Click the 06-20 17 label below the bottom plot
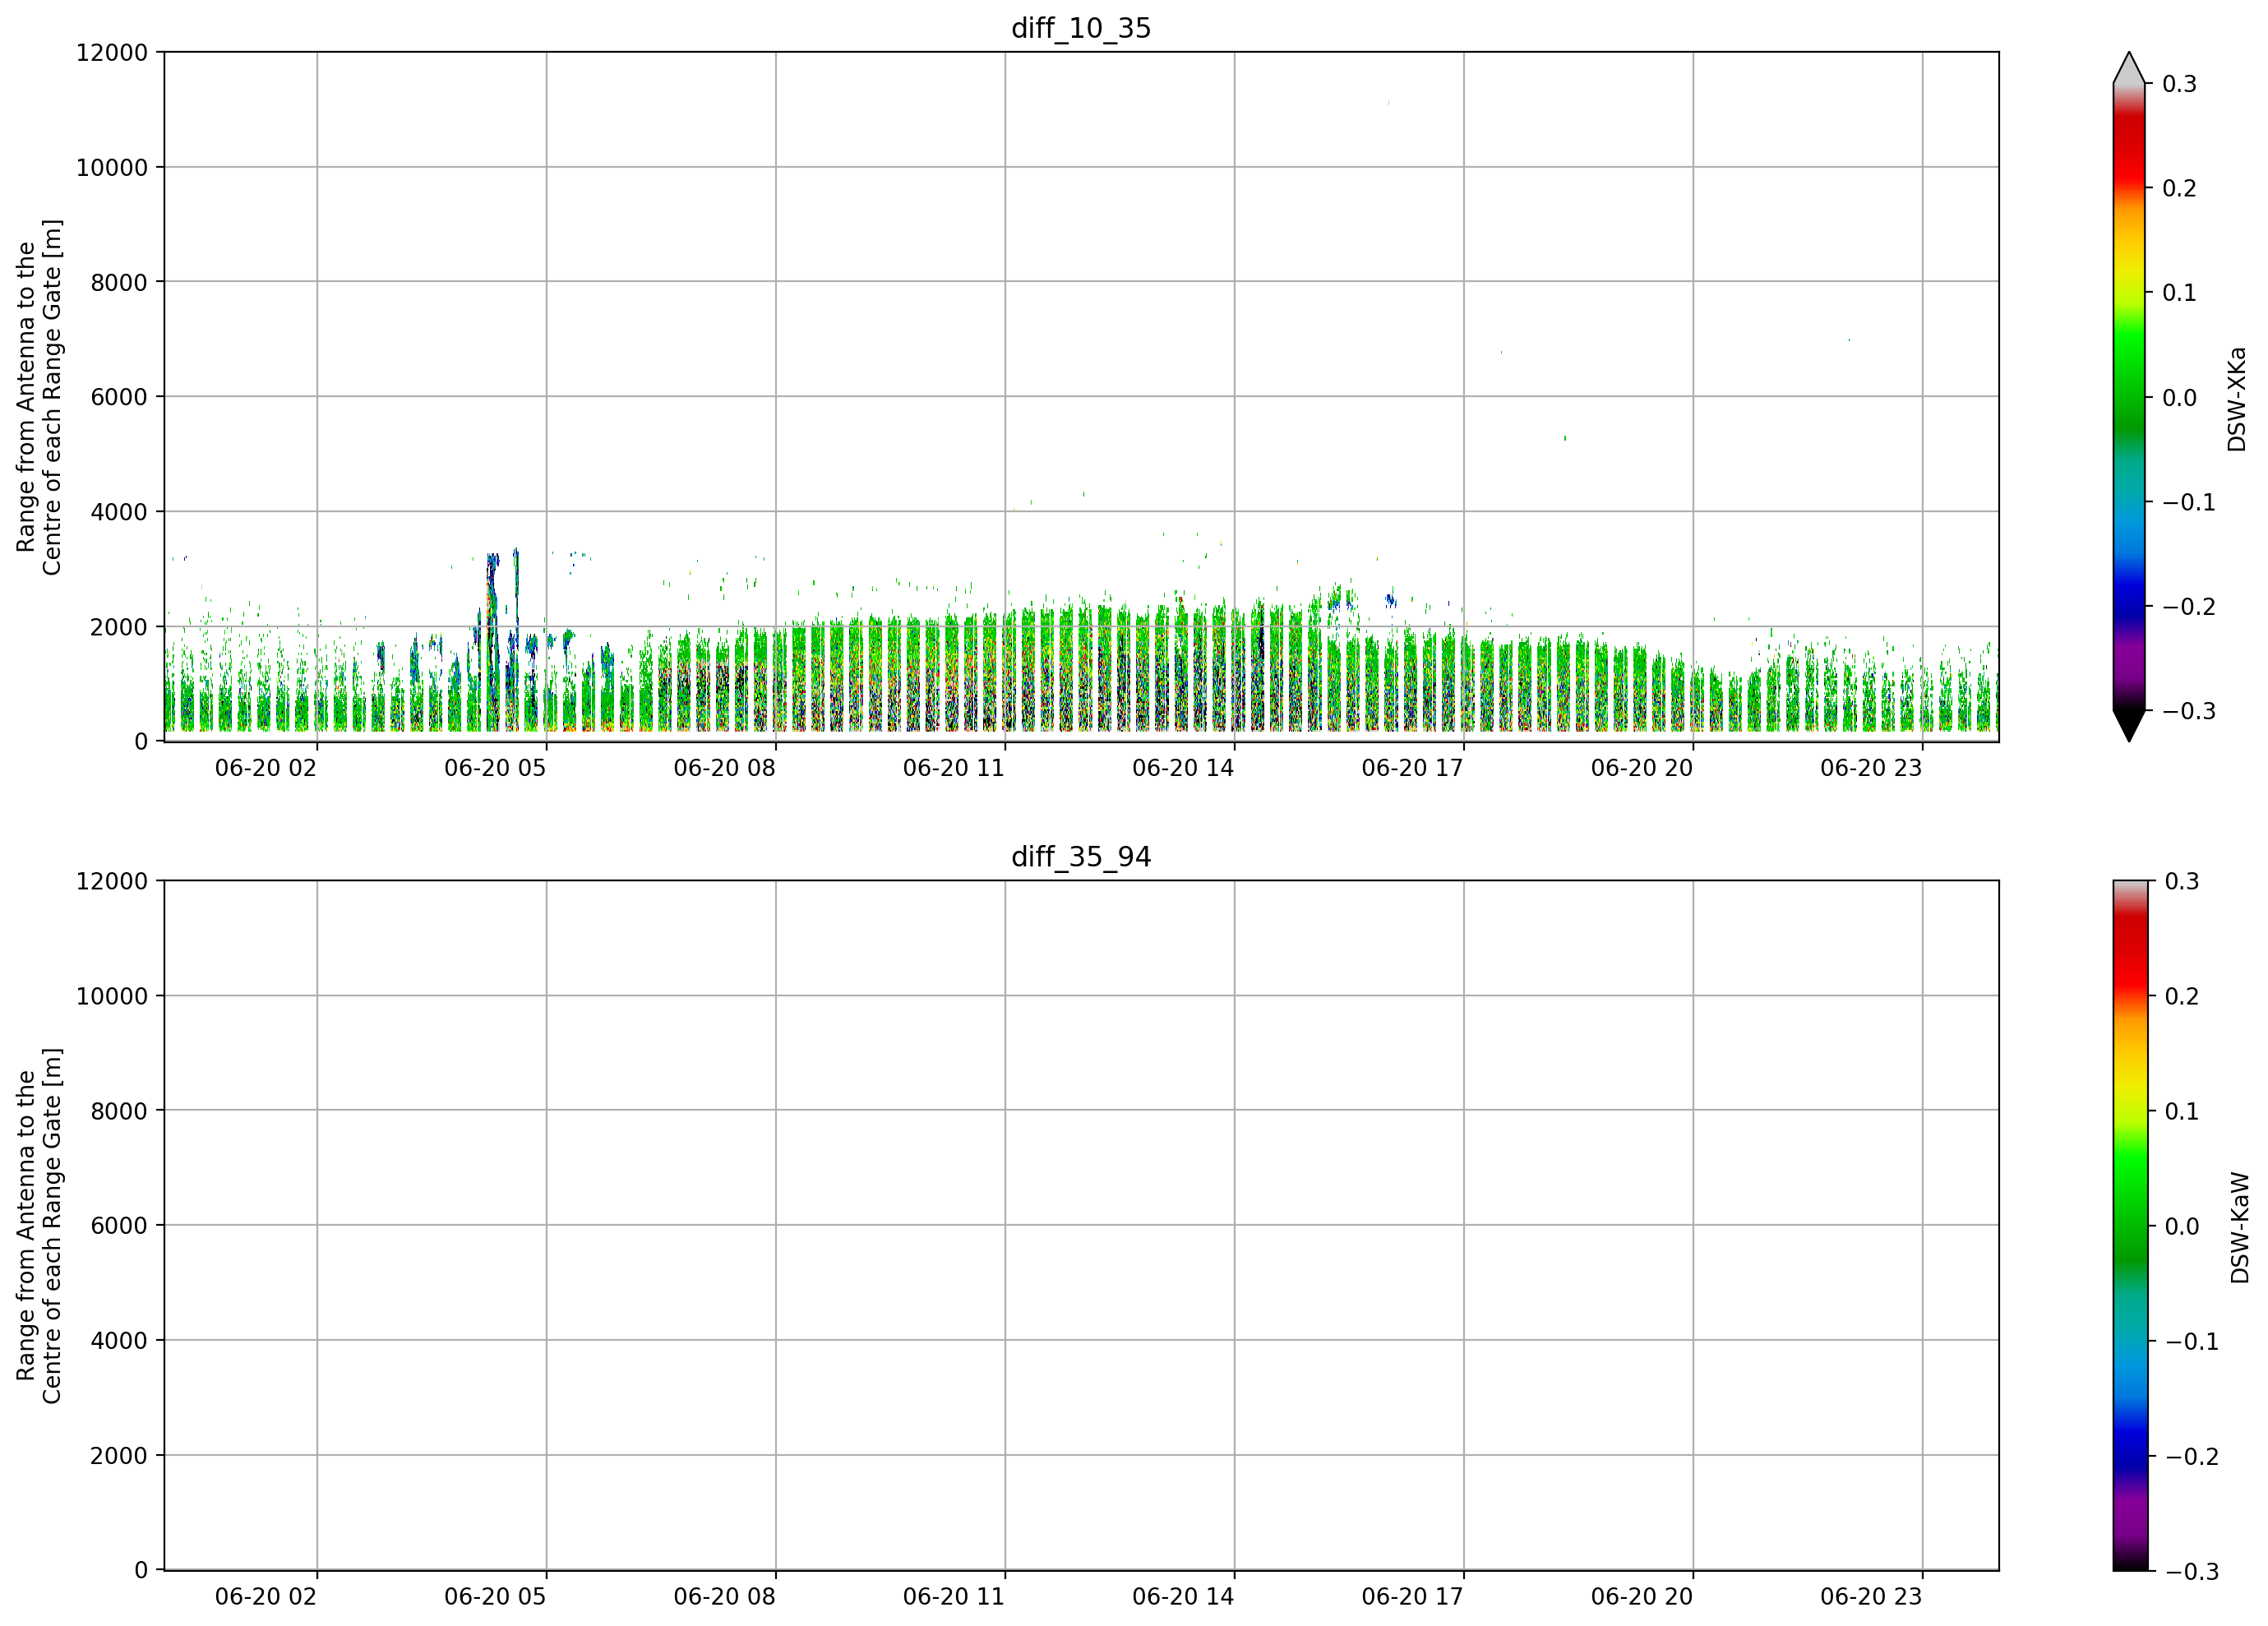Viewport: 2268px width, 1626px height. 1412,1597
